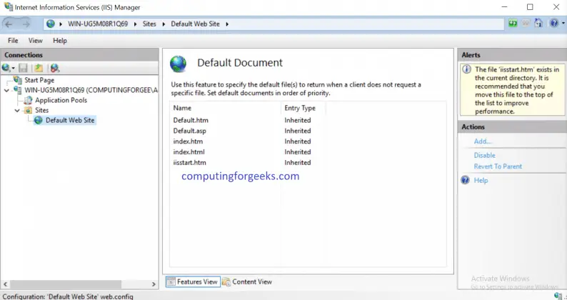This screenshot has height=300, width=567.
Task: Collapse the WIN-UG5M08R1Q69 server node
Action: (6, 91)
